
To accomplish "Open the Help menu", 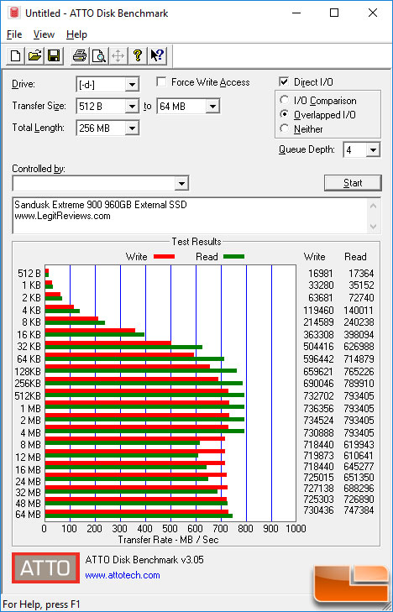I will point(76,34).
